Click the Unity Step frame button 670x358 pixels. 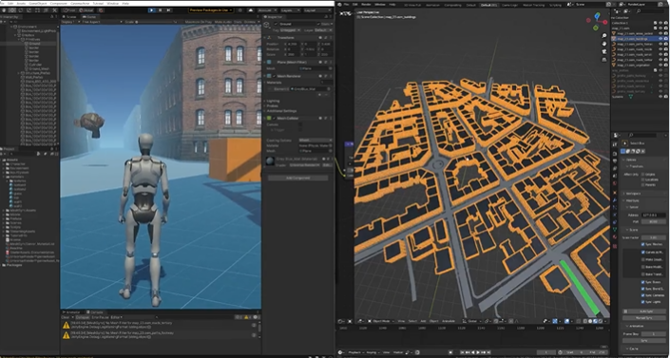tap(168, 9)
